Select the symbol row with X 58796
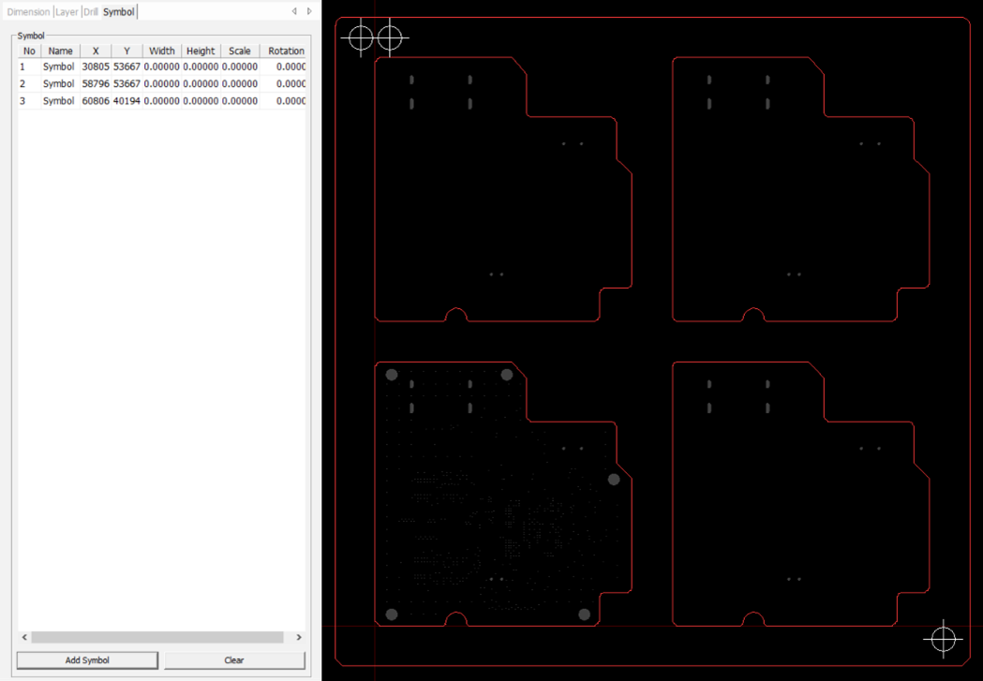Screen dimensions: 983x681 (95, 84)
